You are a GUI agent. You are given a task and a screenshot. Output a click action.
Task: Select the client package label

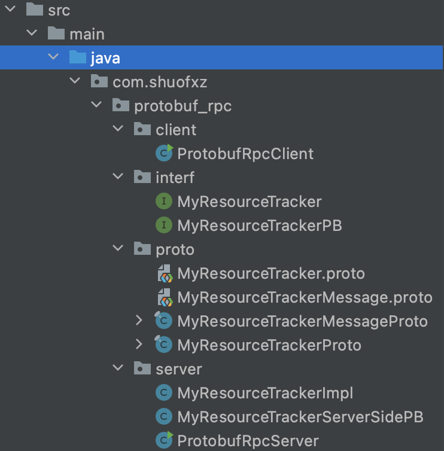coord(176,130)
